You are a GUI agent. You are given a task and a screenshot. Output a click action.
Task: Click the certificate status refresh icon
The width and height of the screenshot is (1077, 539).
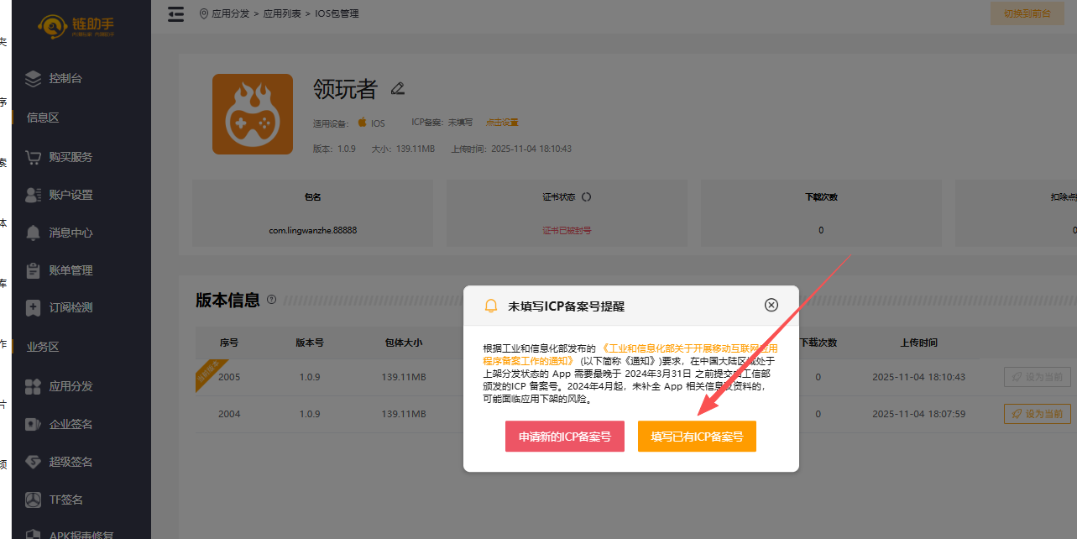[x=586, y=197]
